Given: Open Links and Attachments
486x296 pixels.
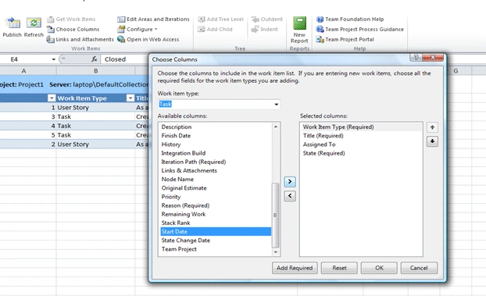Looking at the screenshot, I should (x=80, y=39).
